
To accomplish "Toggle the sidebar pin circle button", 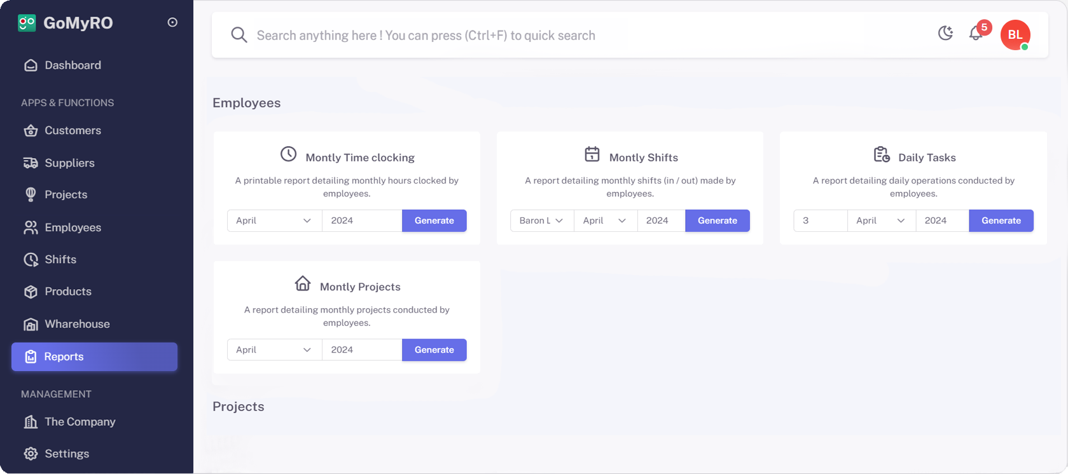I will [172, 22].
